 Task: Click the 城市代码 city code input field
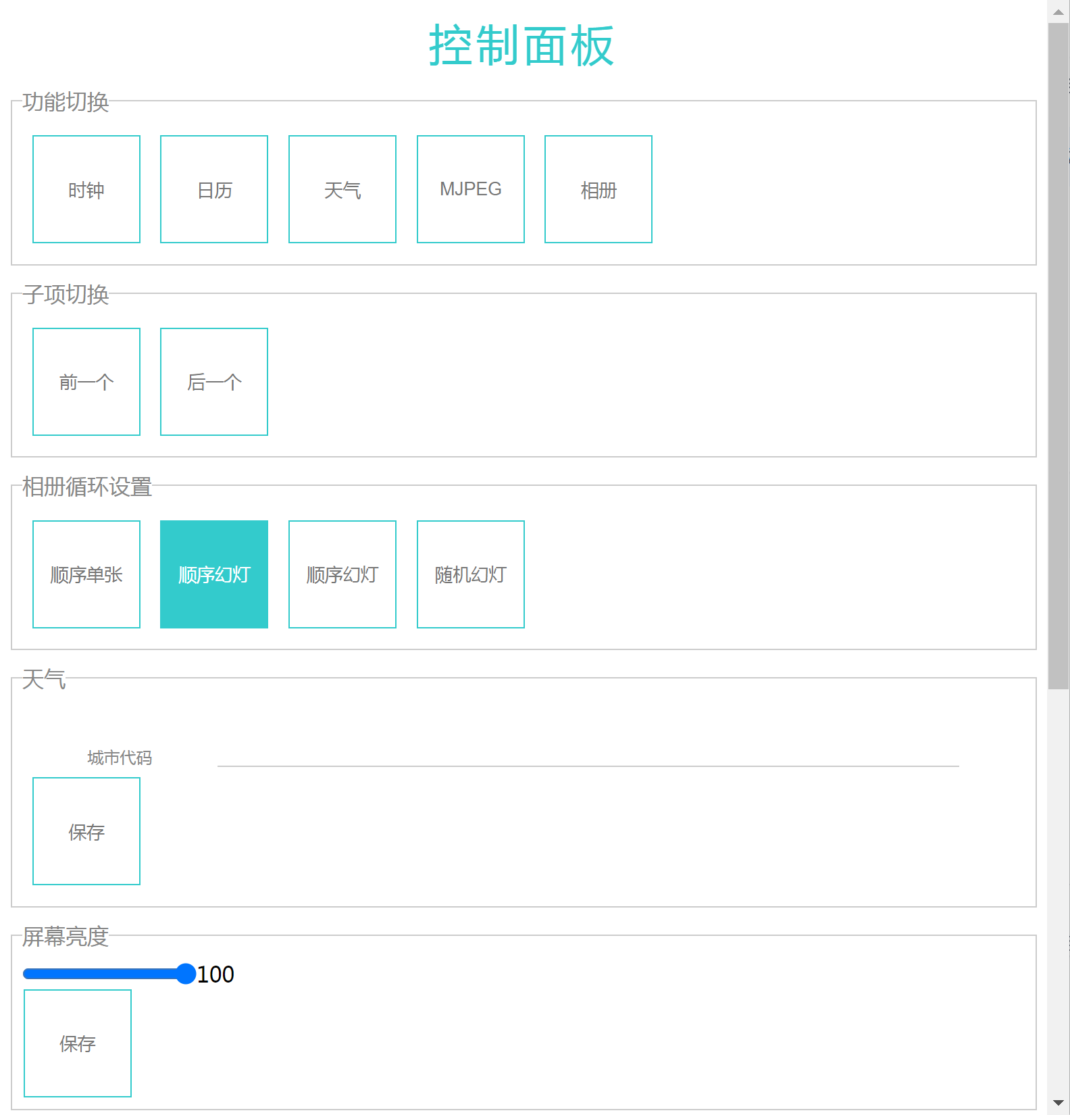coord(588,764)
